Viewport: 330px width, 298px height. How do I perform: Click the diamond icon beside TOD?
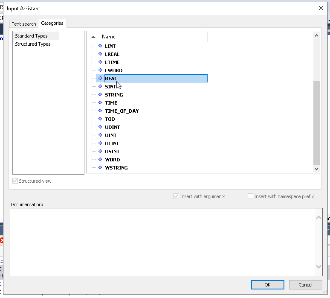tap(100, 119)
